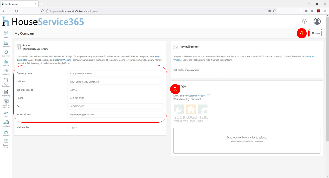Open the Calendar sidebar icon
The height and width of the screenshot is (178, 329).
tap(6, 63)
